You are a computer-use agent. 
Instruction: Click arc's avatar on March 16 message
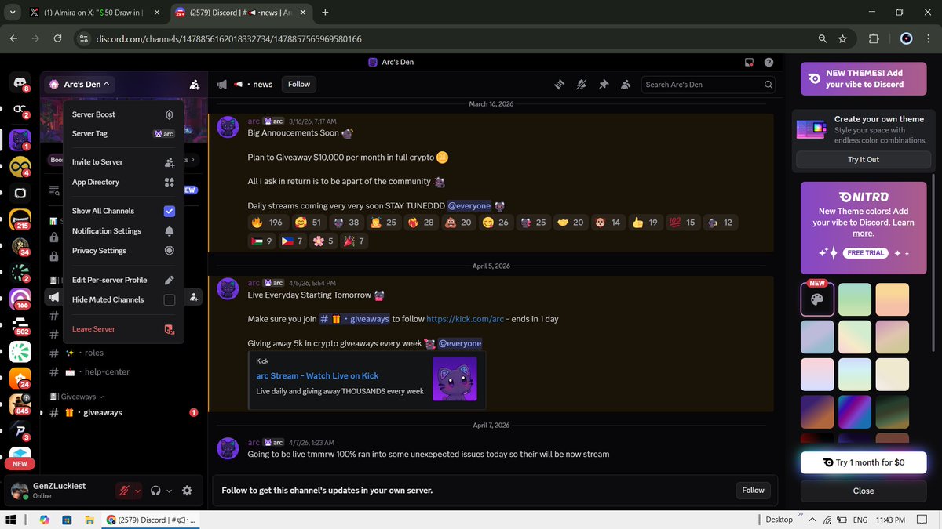pyautogui.click(x=228, y=128)
